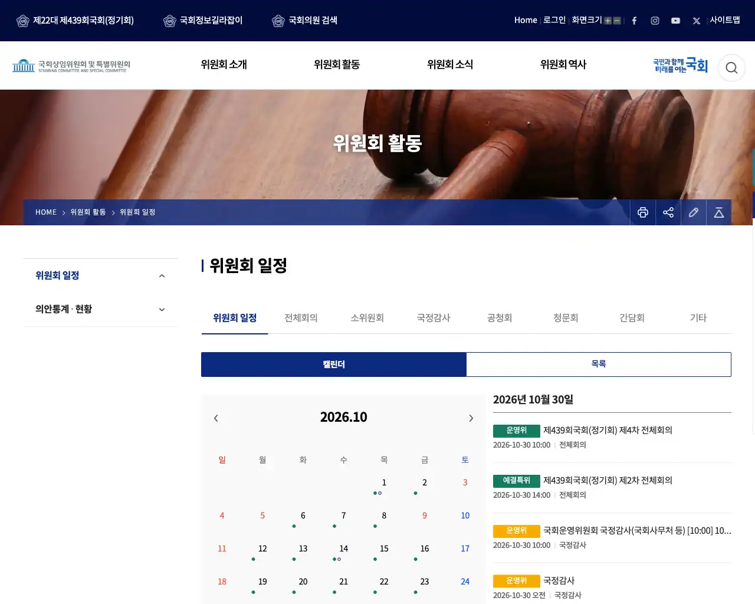Open 국회의원 검색 link
This screenshot has height=604, width=755.
304,21
